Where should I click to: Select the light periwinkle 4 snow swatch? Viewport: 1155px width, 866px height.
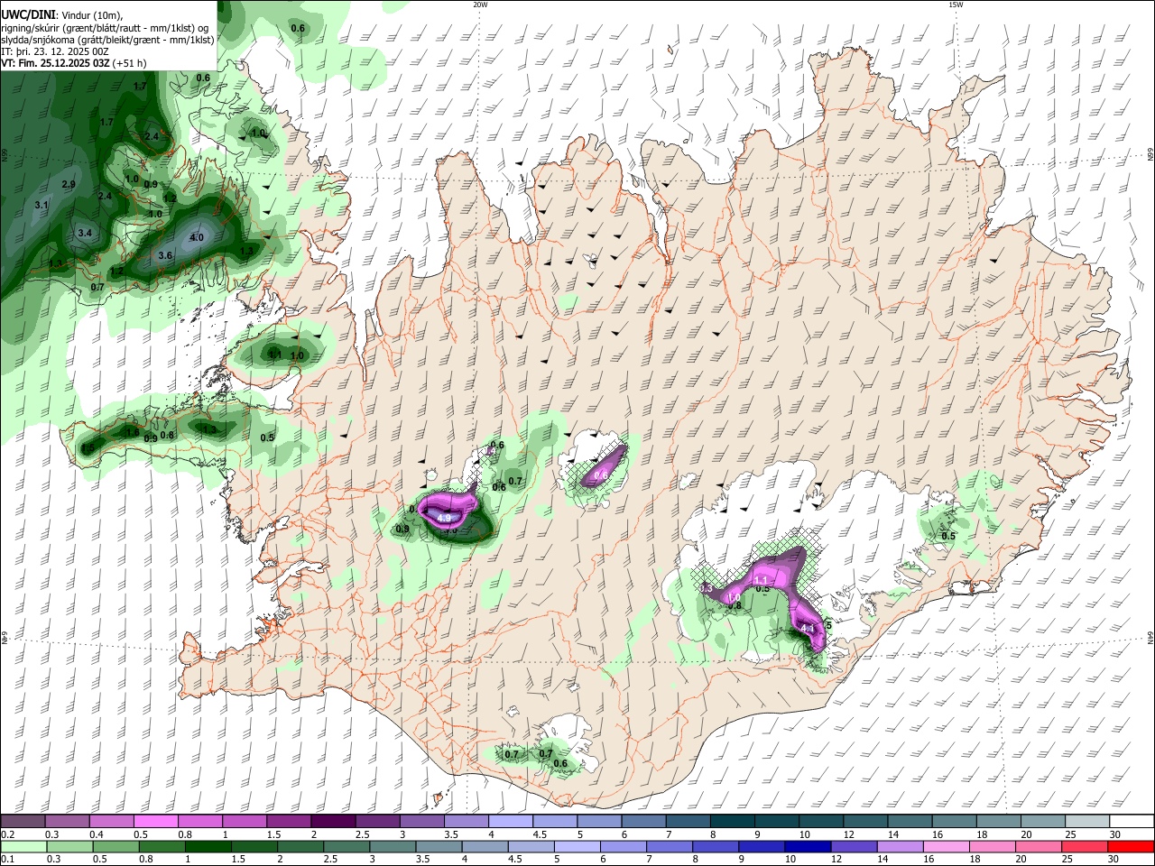coord(510,822)
